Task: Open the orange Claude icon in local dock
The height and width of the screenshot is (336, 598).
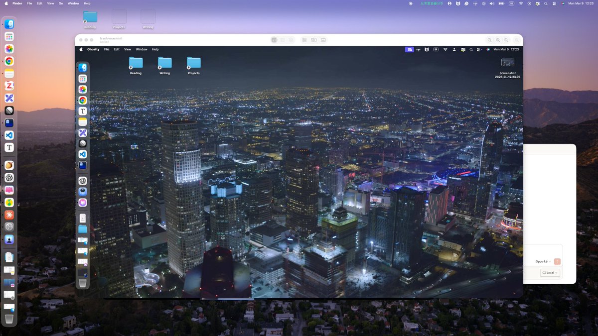Action: (x=9, y=215)
